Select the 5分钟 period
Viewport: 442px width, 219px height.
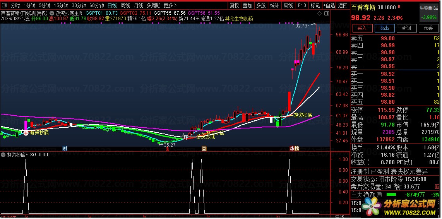pyautogui.click(x=45, y=5)
